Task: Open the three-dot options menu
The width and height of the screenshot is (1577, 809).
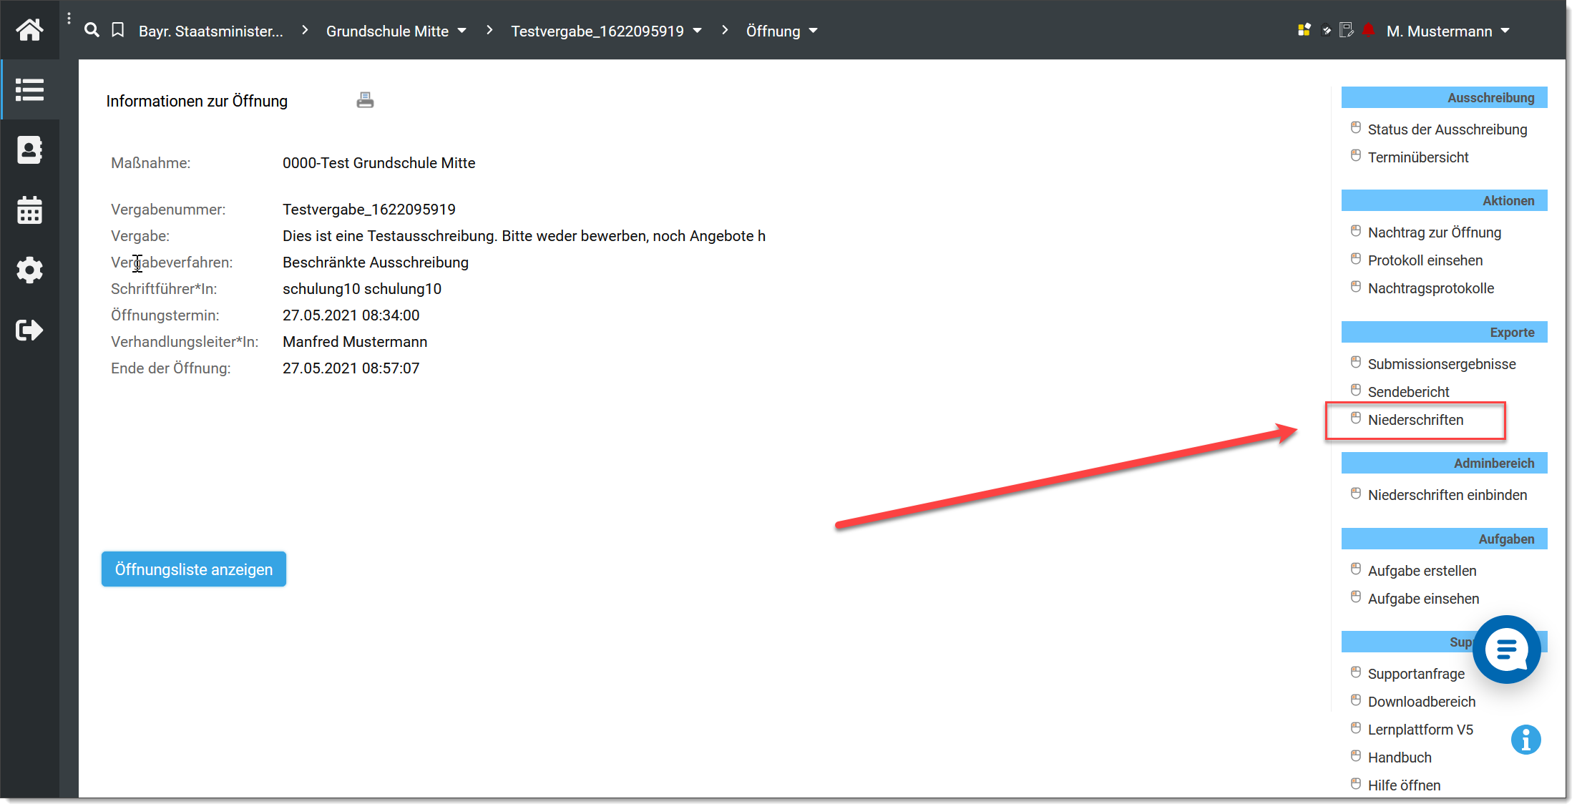Action: pyautogui.click(x=69, y=19)
